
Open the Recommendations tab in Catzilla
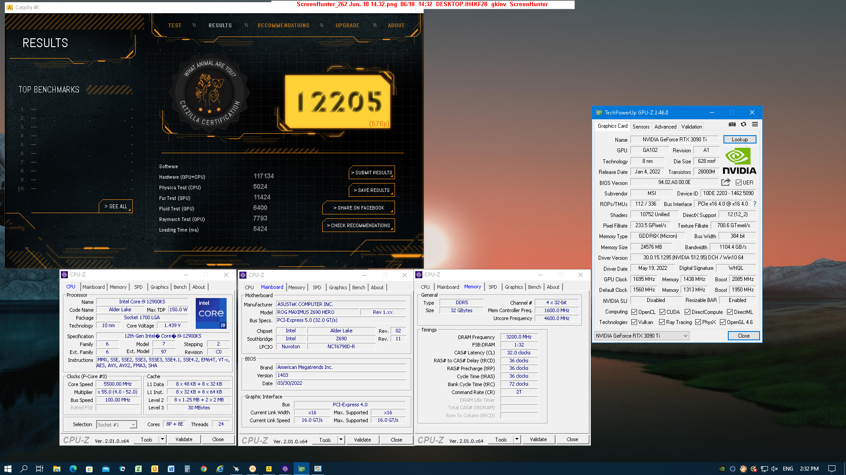(283, 26)
